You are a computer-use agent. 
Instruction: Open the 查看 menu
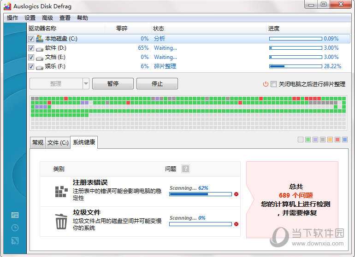(65, 18)
